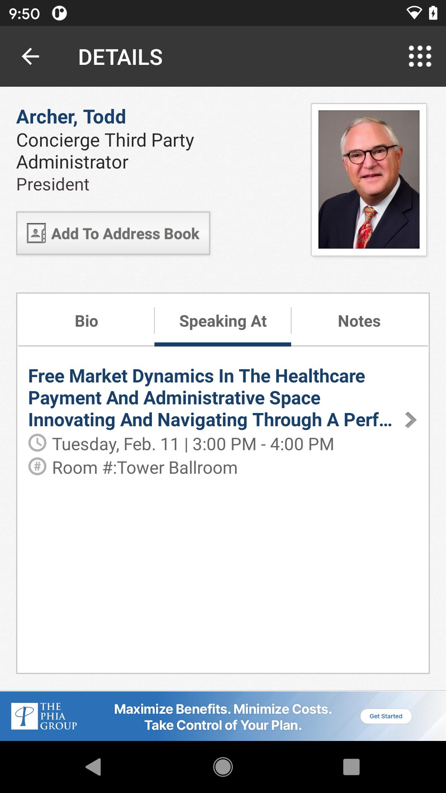
Task: Tap the back arrow in header
Action: tap(30, 57)
